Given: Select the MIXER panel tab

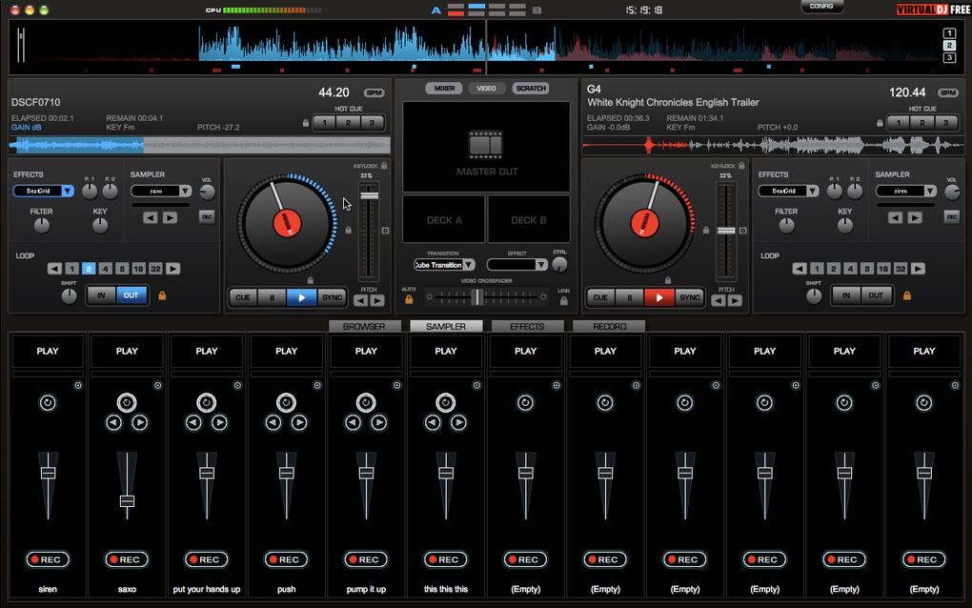Looking at the screenshot, I should pyautogui.click(x=444, y=89).
